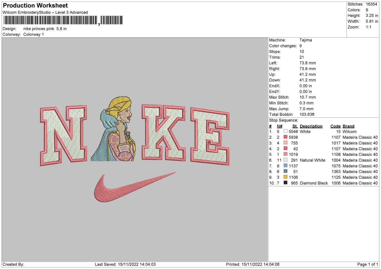381x269 pixels.
Task: Click the Zoom value 1:1
Action: [368, 27]
